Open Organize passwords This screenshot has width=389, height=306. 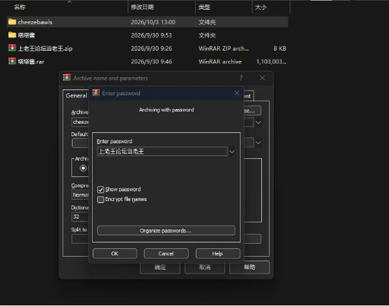tap(166, 231)
